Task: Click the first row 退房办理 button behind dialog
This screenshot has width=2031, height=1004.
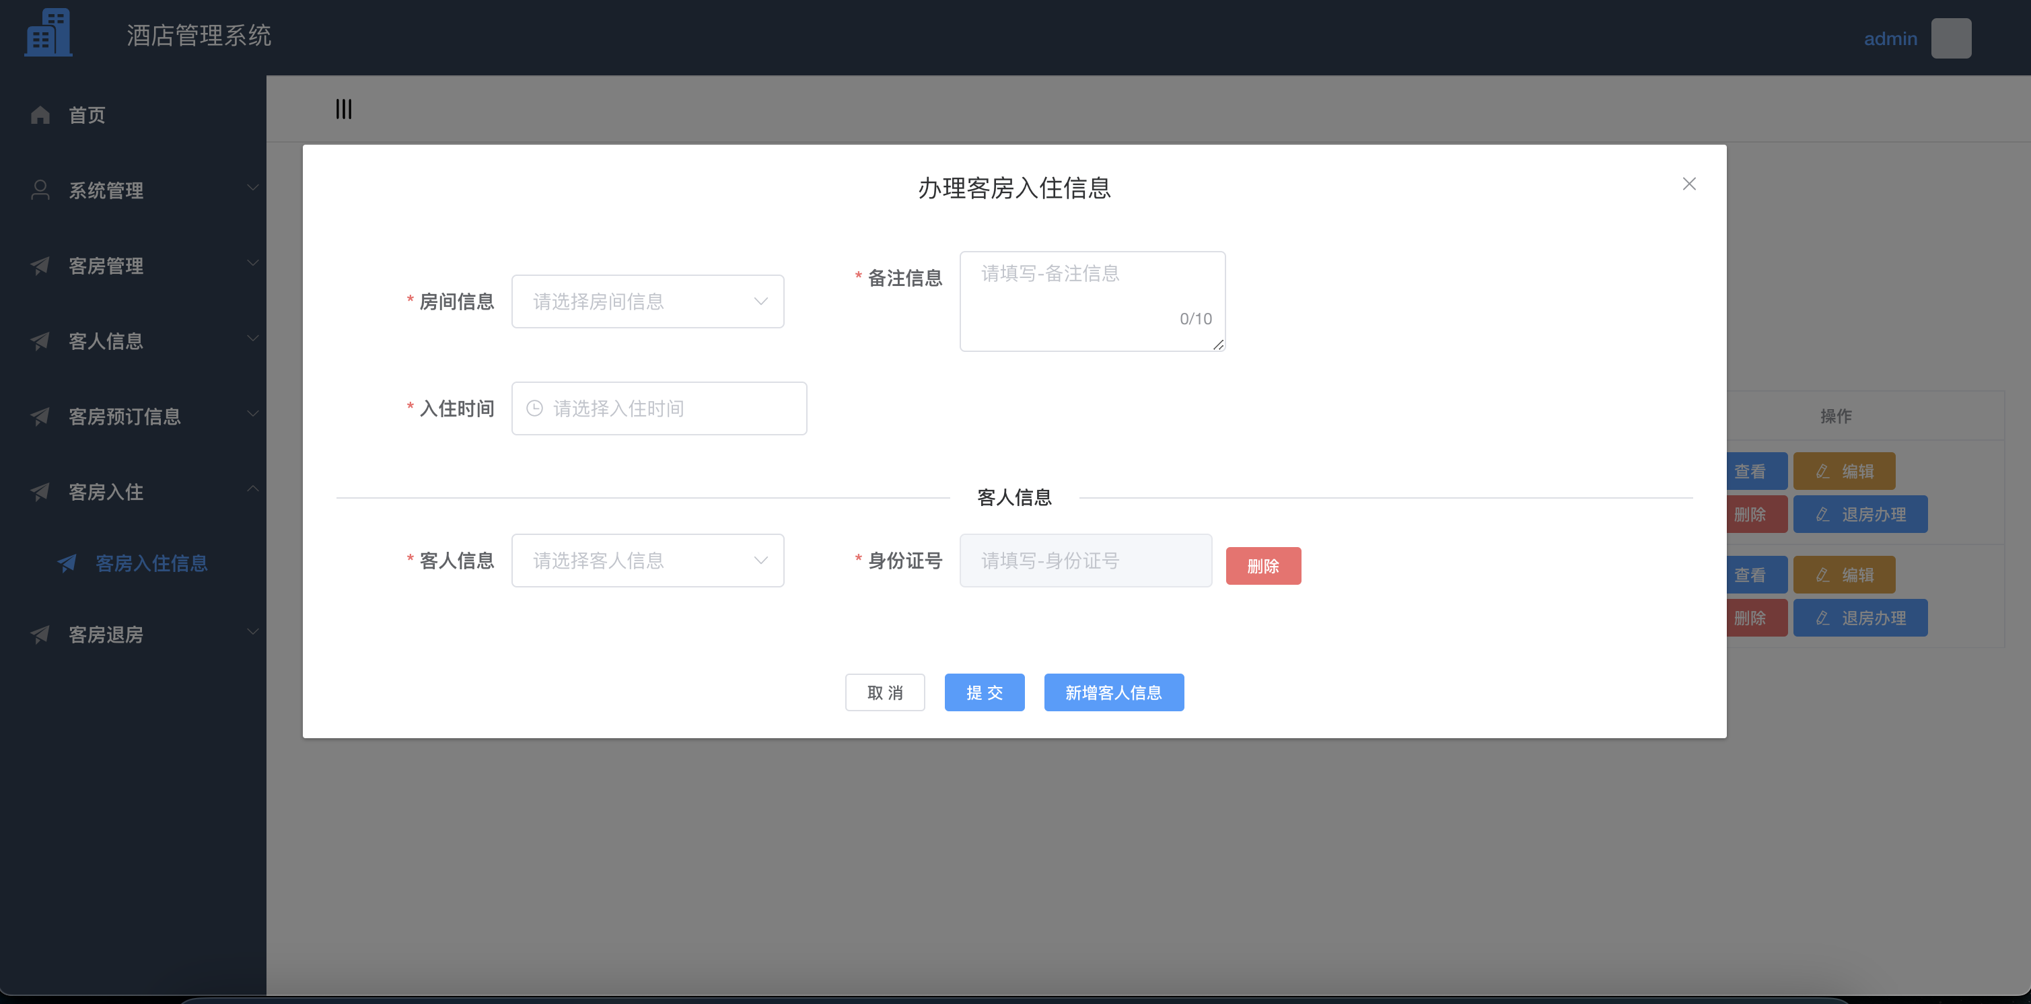Action: [1861, 514]
